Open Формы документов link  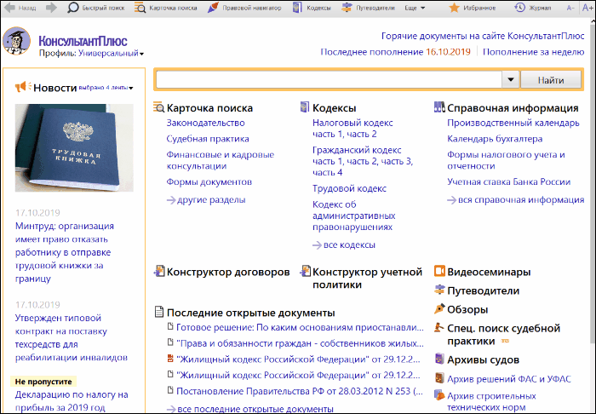click(x=209, y=181)
